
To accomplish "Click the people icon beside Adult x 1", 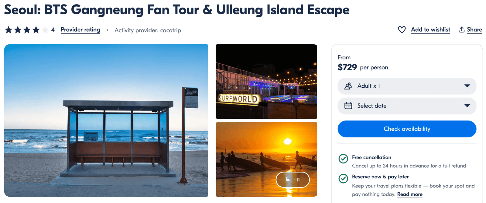I will [x=348, y=86].
